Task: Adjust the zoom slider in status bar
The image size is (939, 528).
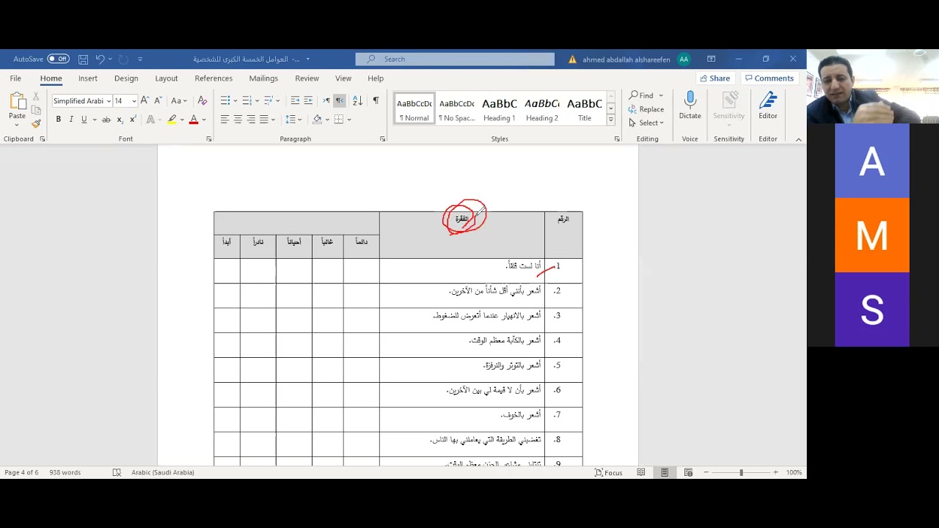Action: [741, 473]
